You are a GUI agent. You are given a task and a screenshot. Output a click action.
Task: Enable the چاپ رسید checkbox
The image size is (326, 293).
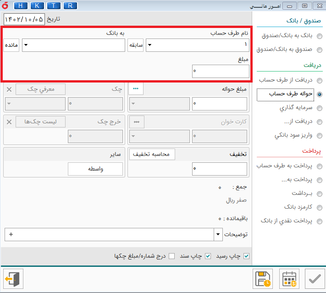click(247, 256)
